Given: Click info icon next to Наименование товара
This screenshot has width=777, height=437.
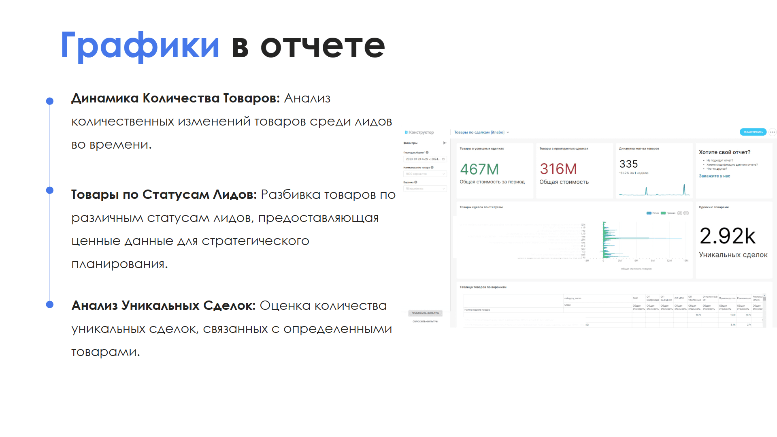Looking at the screenshot, I should (432, 167).
